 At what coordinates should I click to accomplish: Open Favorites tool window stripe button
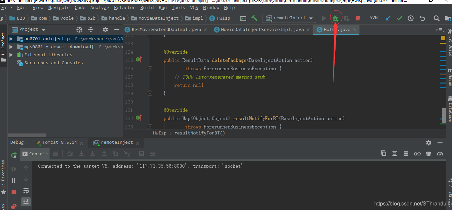point(3,178)
